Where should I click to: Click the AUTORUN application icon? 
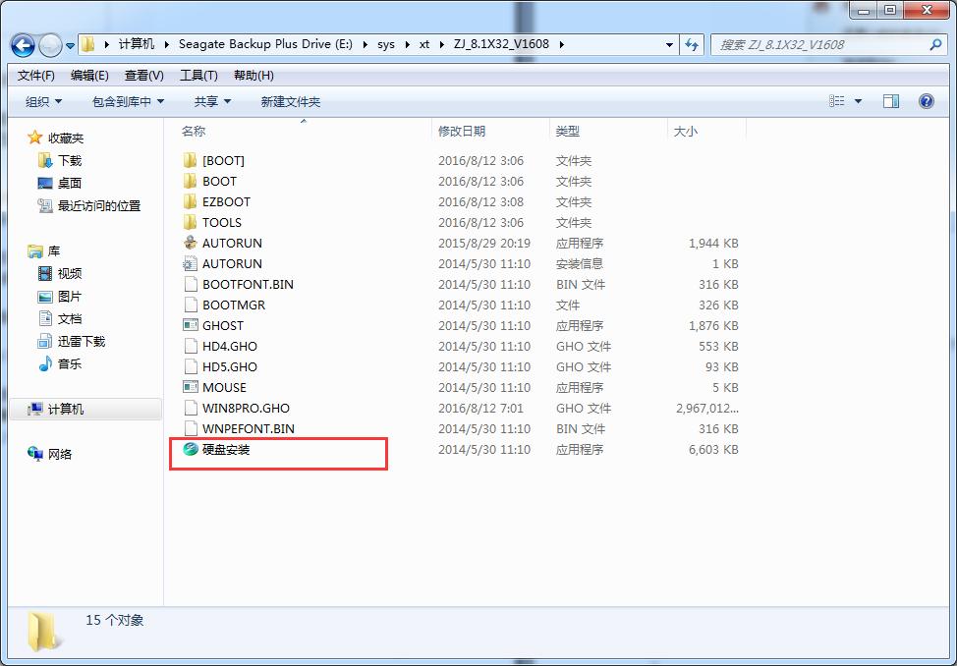191,243
